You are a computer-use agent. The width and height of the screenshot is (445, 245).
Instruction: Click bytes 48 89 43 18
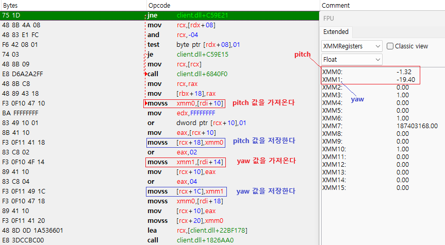tap(20, 94)
